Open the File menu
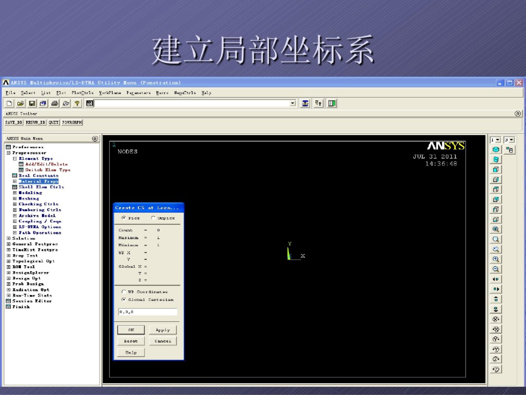The width and height of the screenshot is (526, 395). pos(10,93)
